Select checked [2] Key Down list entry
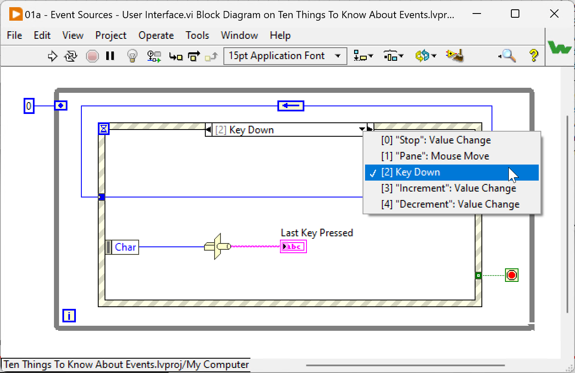Screen dimensions: 575x373 pos(451,172)
